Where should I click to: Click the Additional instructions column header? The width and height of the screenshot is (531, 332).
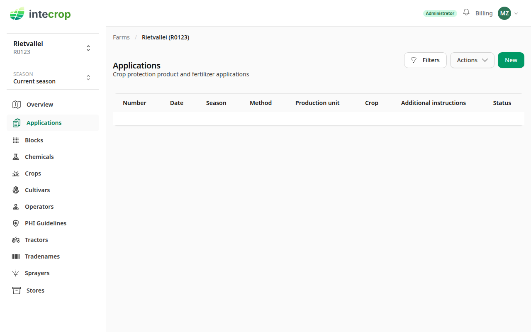434,103
